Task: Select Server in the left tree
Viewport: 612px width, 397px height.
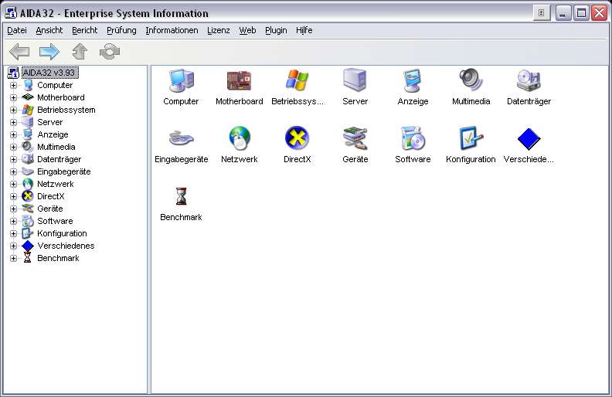Action: 49,122
